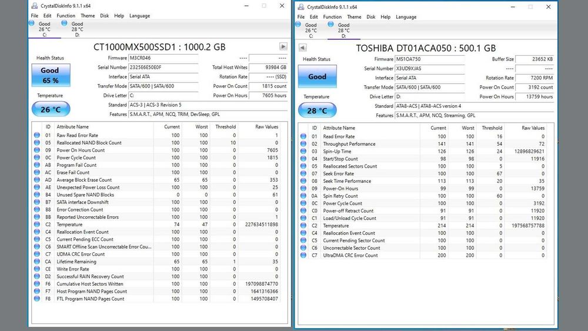Click the 26 °C temperature button
Viewport: 588px width, 331px height.
click(x=51, y=109)
